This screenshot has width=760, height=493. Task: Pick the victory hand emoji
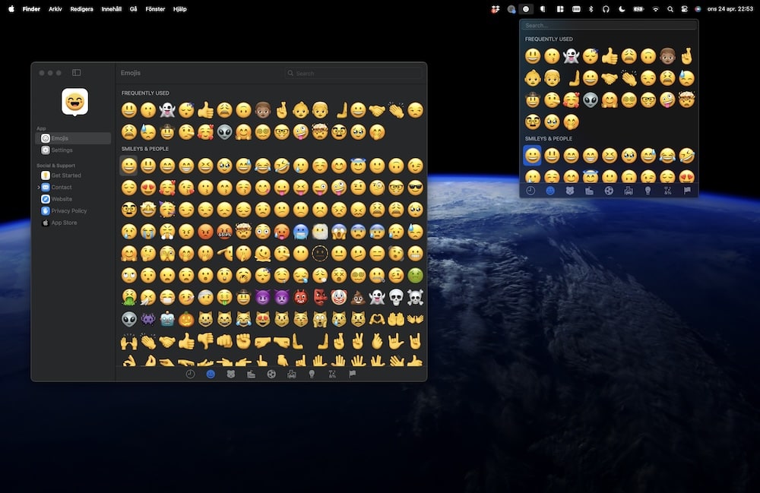(358, 341)
